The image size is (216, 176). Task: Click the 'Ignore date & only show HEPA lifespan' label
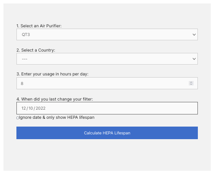57,117
